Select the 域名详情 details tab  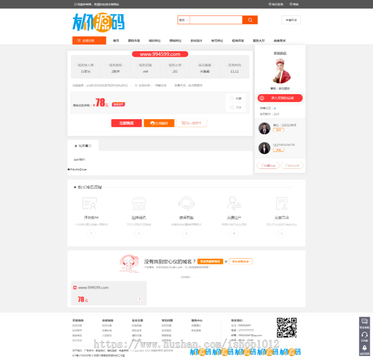click(83, 146)
